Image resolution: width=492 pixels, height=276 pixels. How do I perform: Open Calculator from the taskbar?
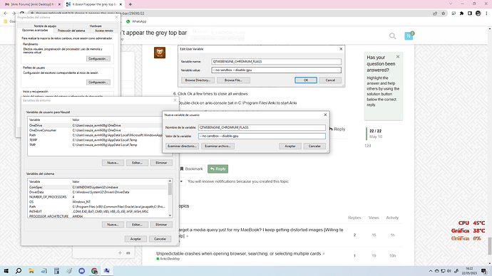pos(56,271)
